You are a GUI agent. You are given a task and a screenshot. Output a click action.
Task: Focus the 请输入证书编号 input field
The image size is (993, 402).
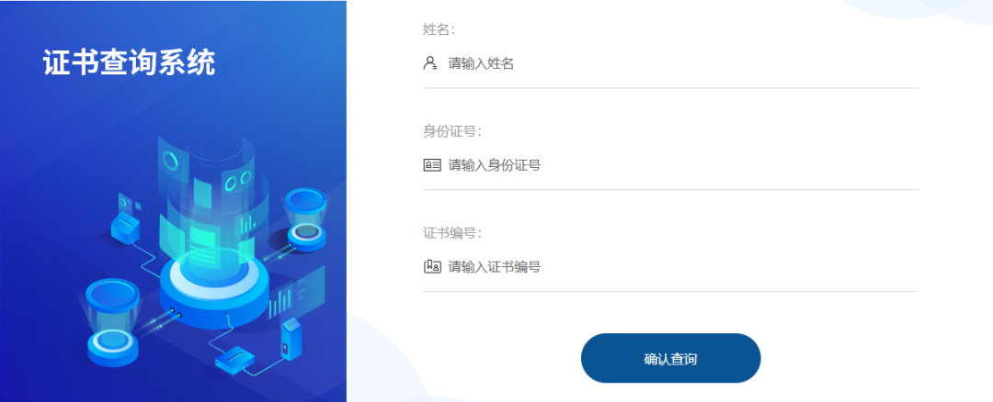click(670, 267)
